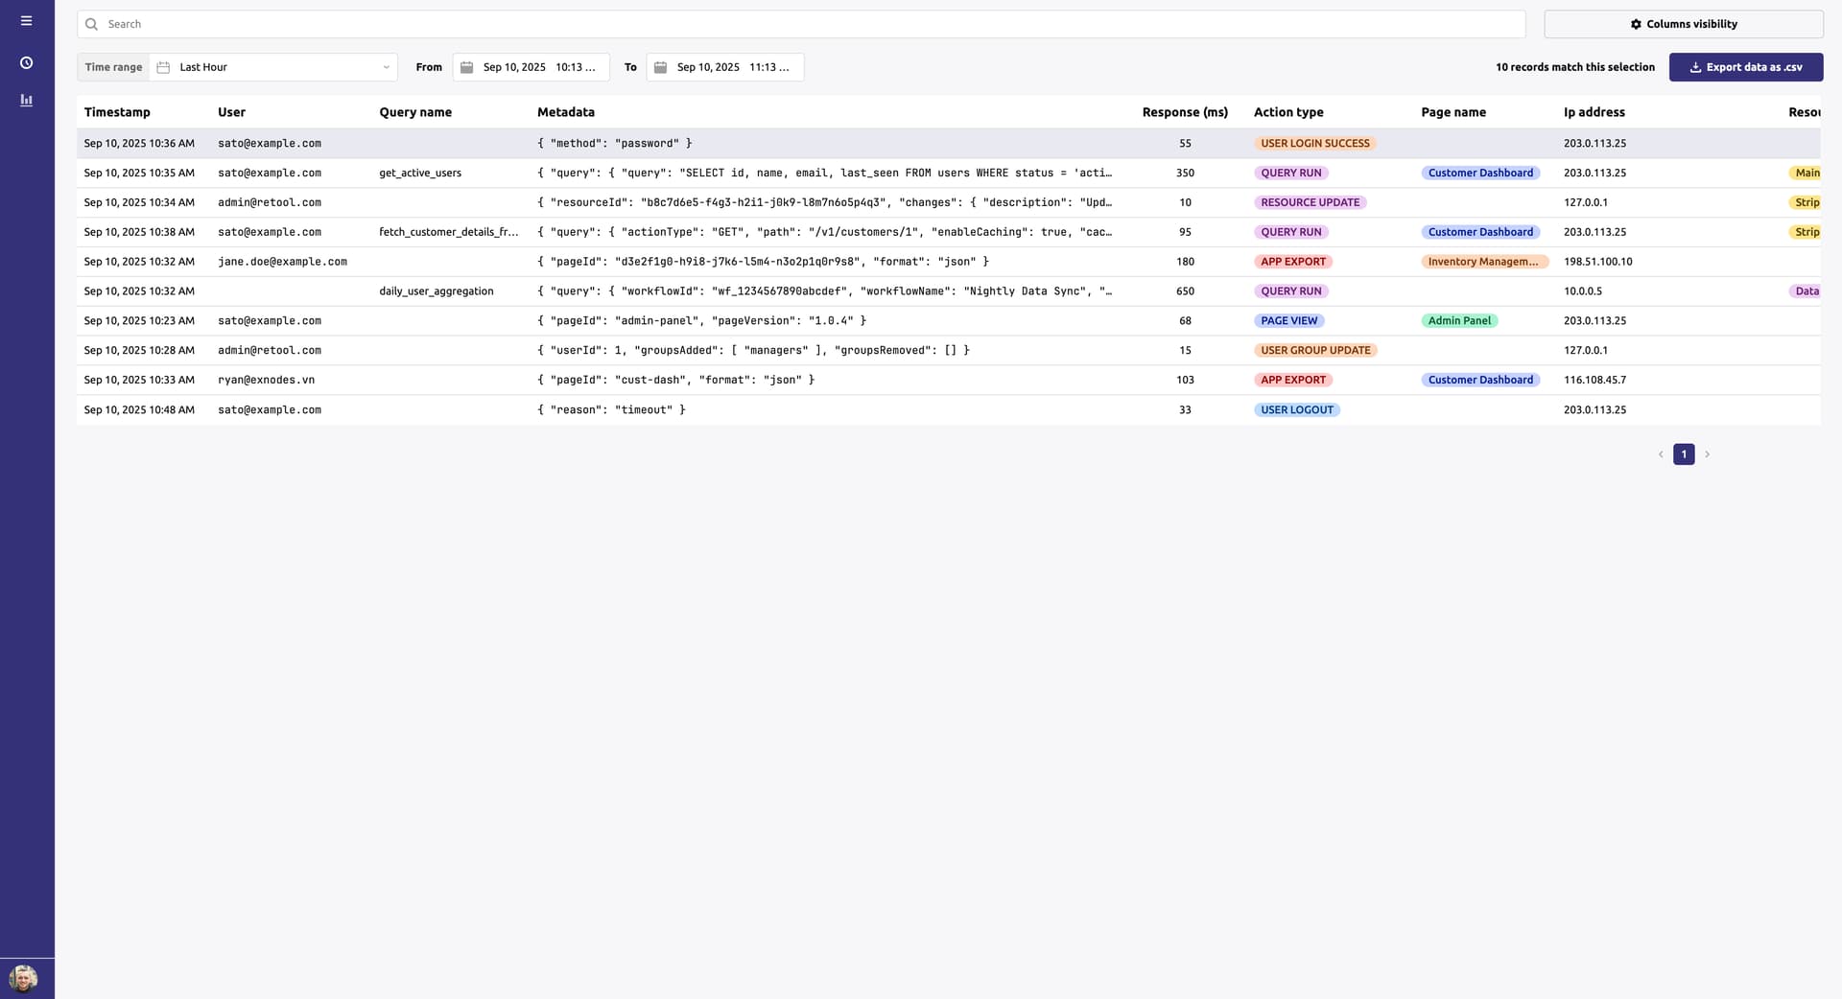Open the clock history icon in sidebar
Viewport: 1842px width, 999px height.
(x=26, y=63)
